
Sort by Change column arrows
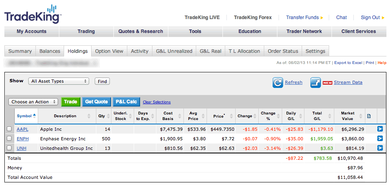(x=254, y=116)
